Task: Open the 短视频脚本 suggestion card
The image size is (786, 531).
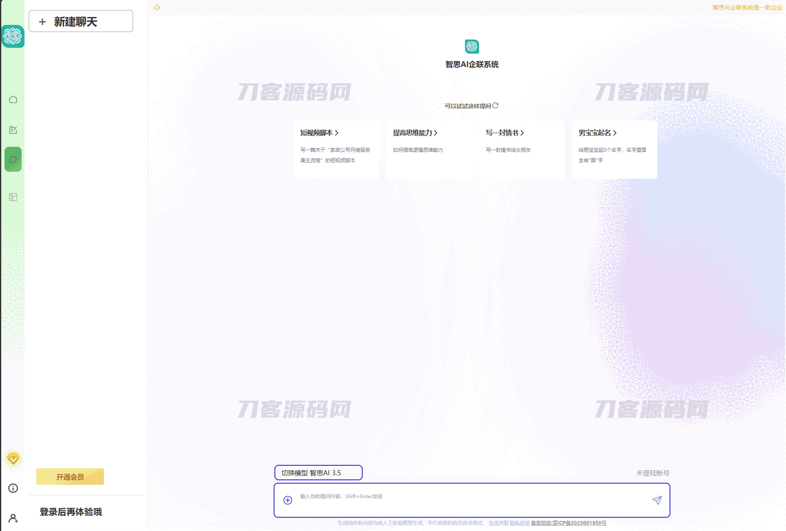Action: coord(336,150)
